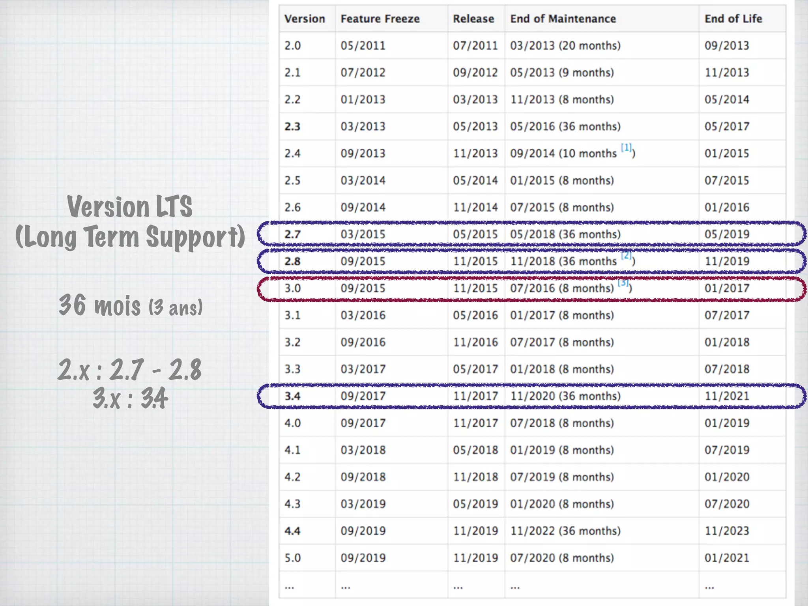808x606 pixels.
Task: Click End of Life value 01/2017
Action: point(727,288)
